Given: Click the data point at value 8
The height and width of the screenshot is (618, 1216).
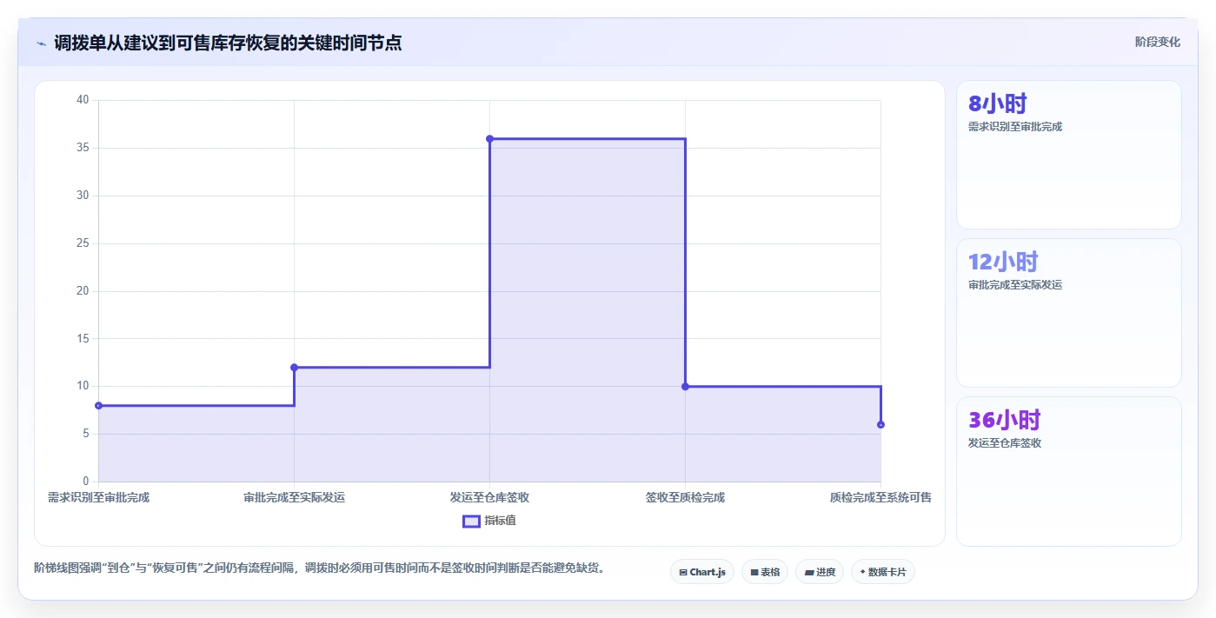Looking at the screenshot, I should [98, 405].
